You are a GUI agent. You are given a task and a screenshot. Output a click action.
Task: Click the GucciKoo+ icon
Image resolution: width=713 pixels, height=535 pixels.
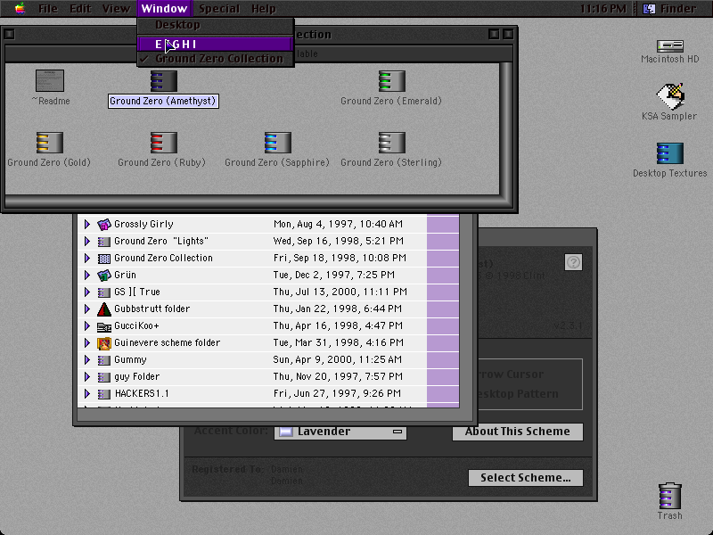pyautogui.click(x=104, y=326)
